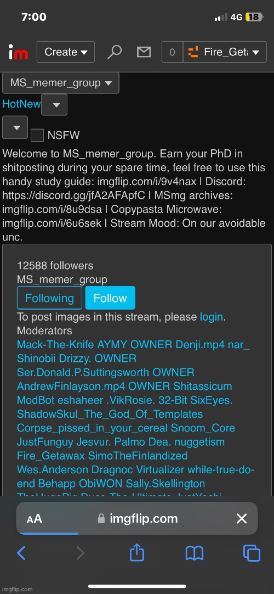
Task: Open Safari tabs overview icon
Action: (x=252, y=553)
